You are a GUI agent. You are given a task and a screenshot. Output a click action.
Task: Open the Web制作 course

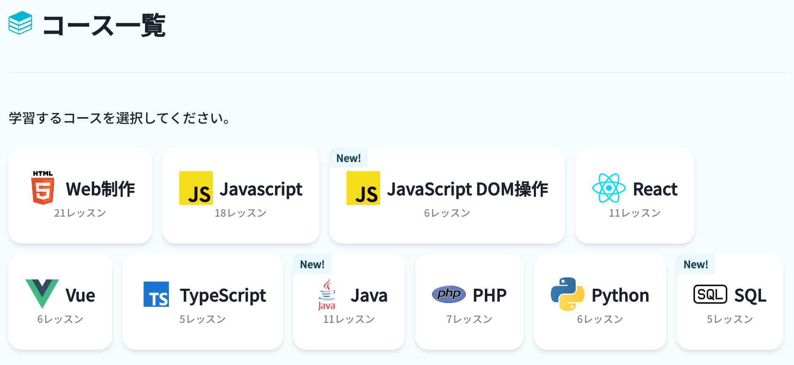point(101,189)
